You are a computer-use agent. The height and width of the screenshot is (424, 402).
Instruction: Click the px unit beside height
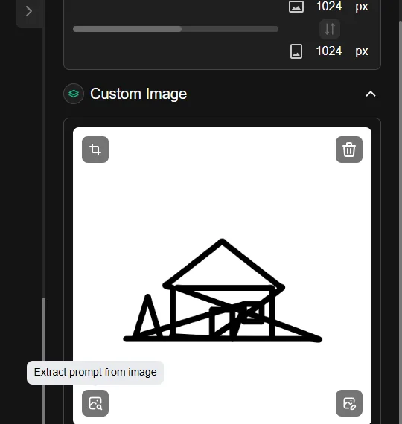pos(362,51)
